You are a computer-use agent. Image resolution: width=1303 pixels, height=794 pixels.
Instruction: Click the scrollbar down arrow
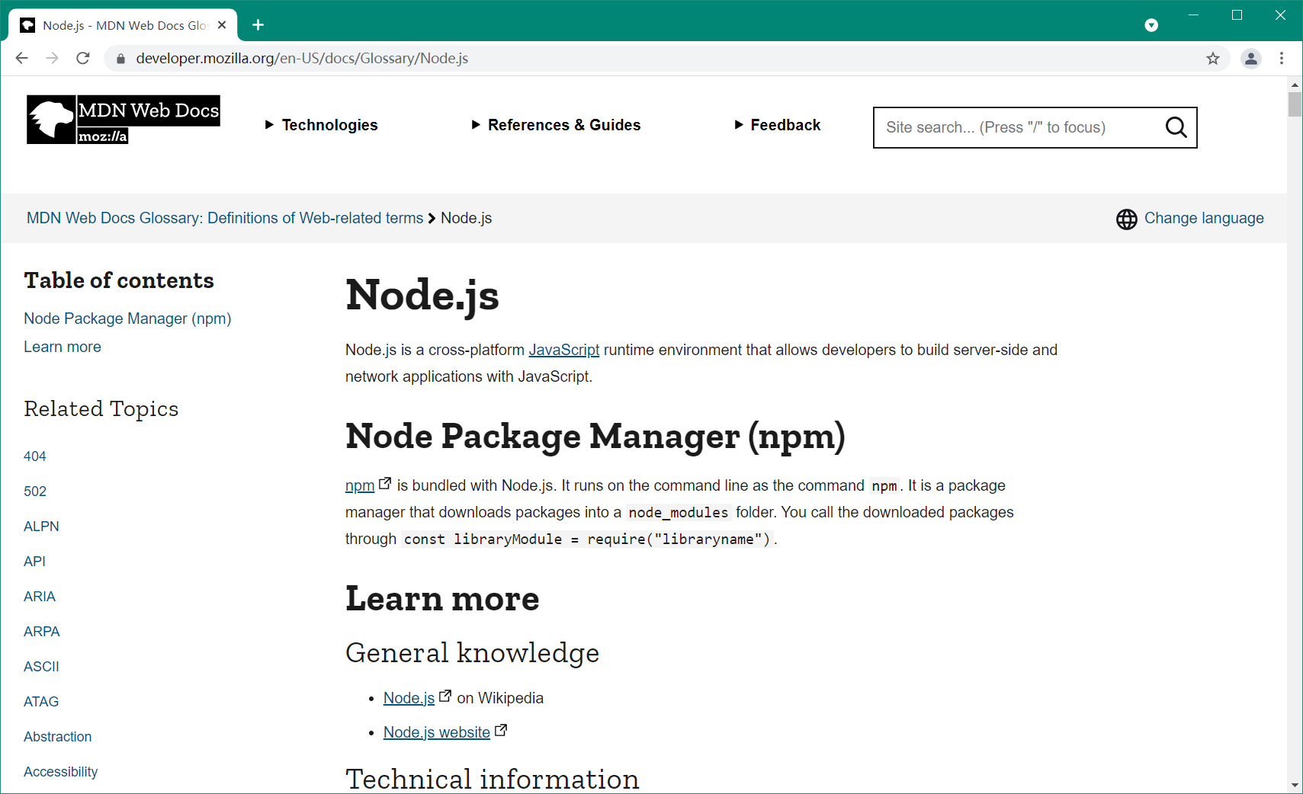[1295, 785]
